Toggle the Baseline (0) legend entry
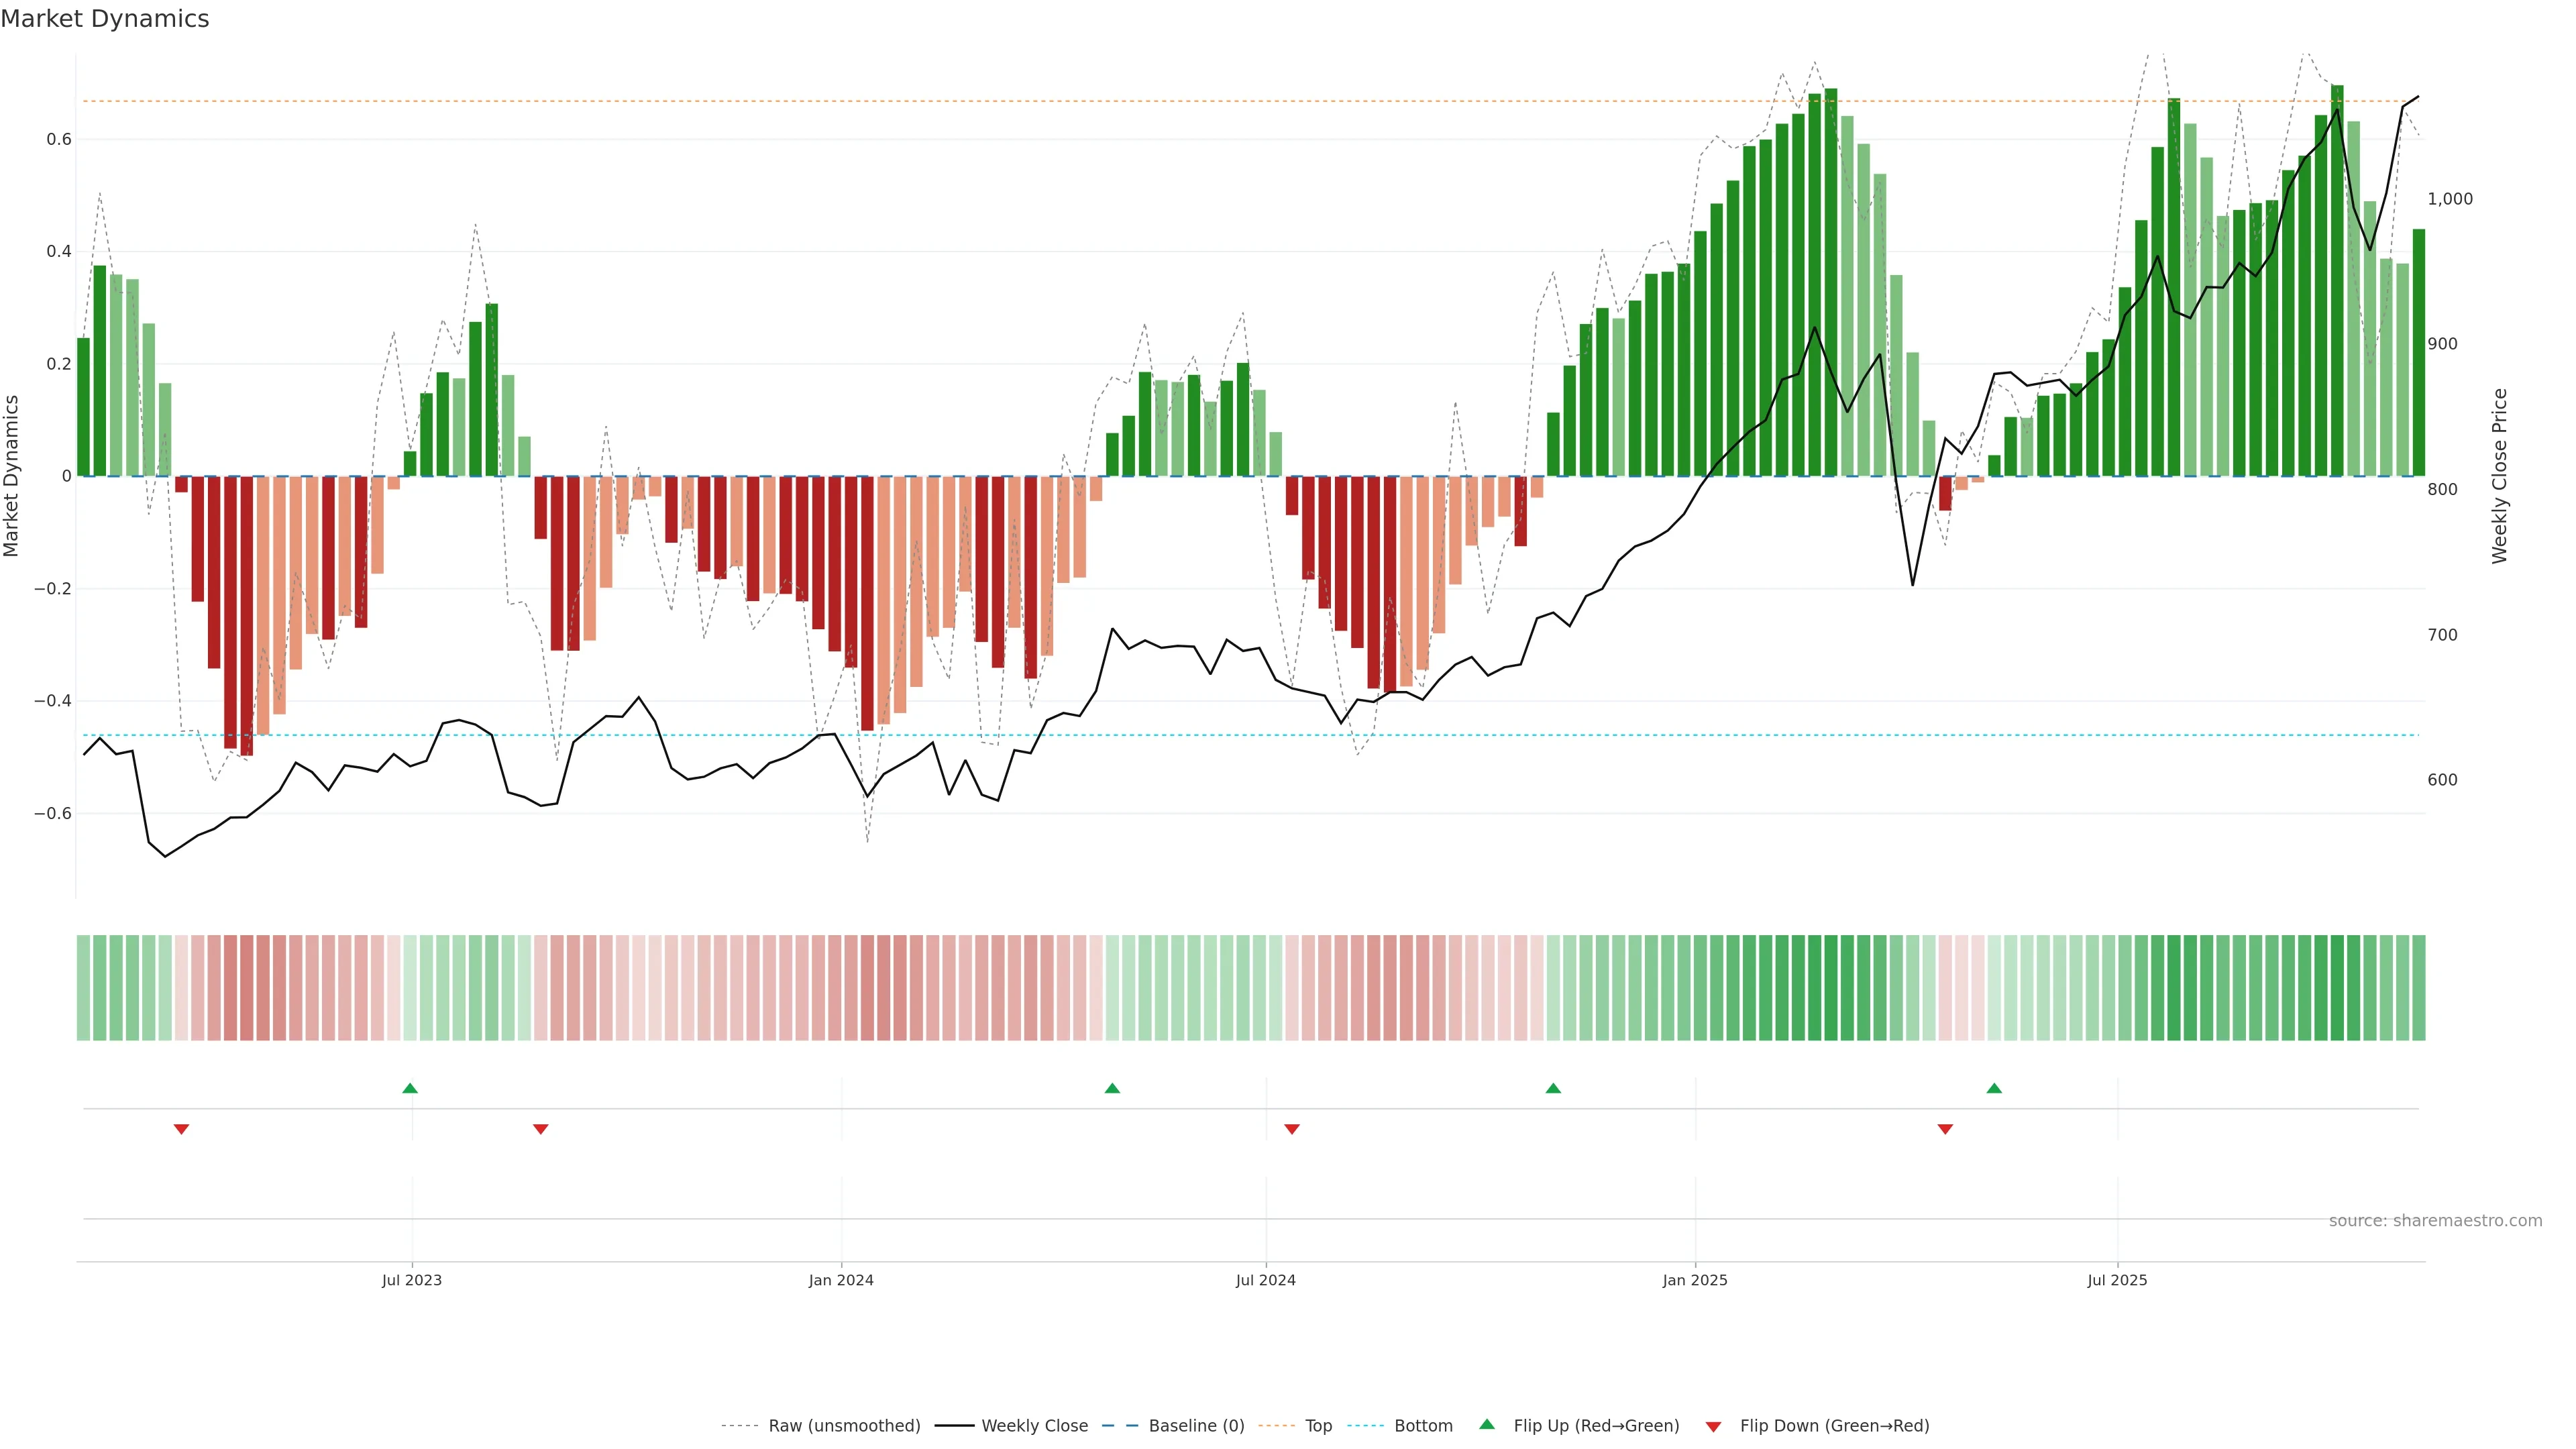 [1196, 1426]
